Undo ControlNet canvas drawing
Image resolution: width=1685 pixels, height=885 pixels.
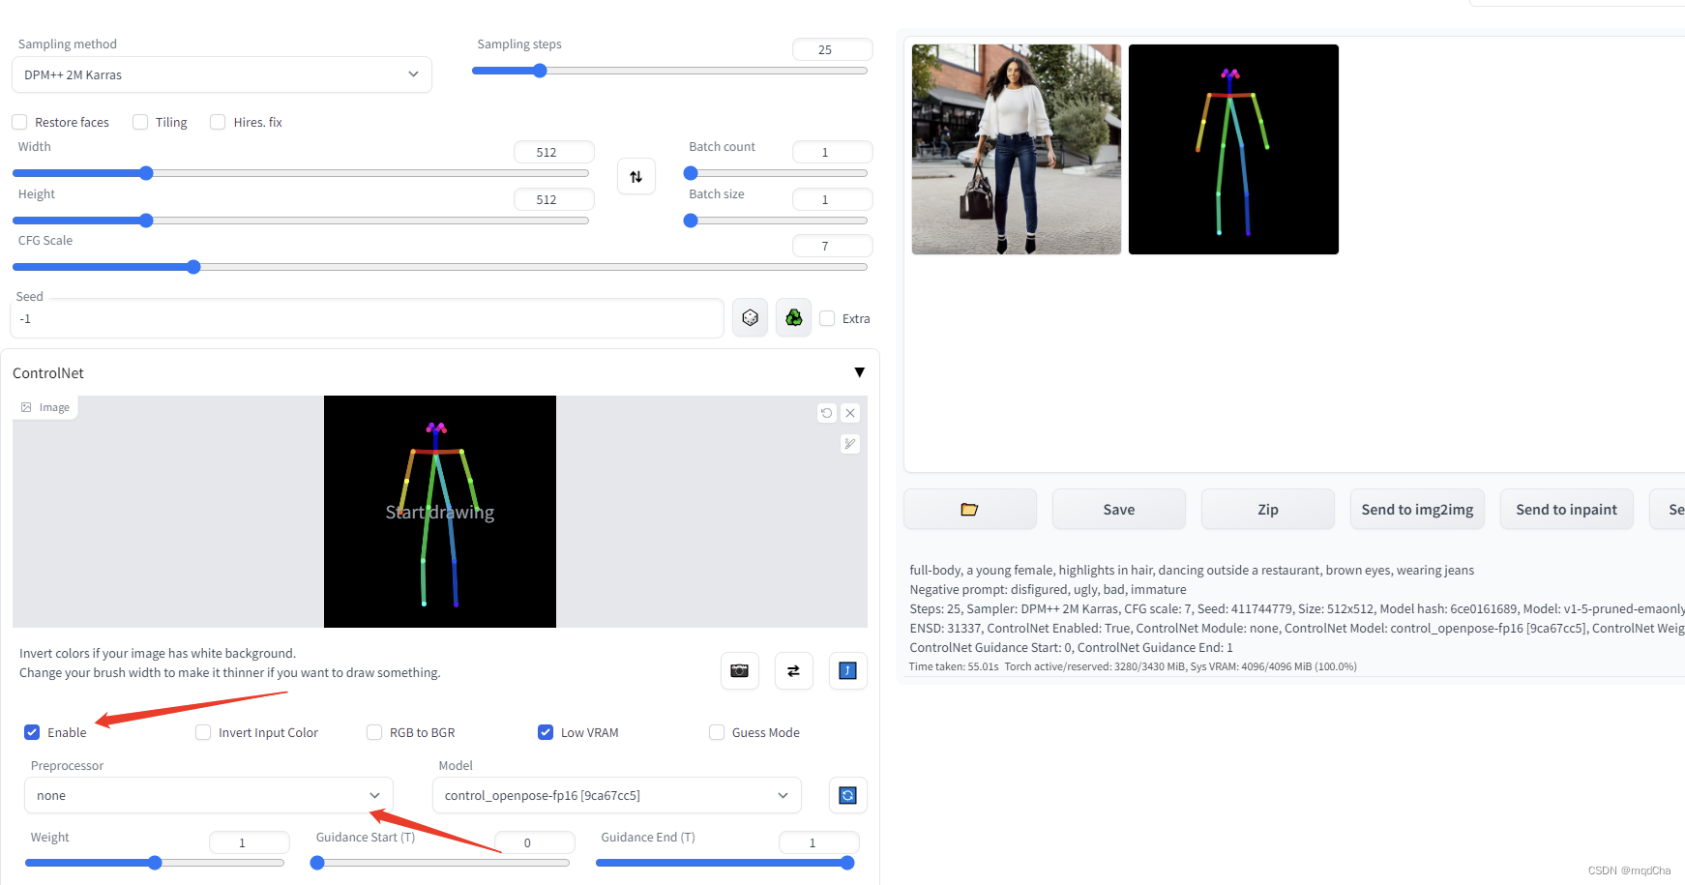click(x=826, y=413)
